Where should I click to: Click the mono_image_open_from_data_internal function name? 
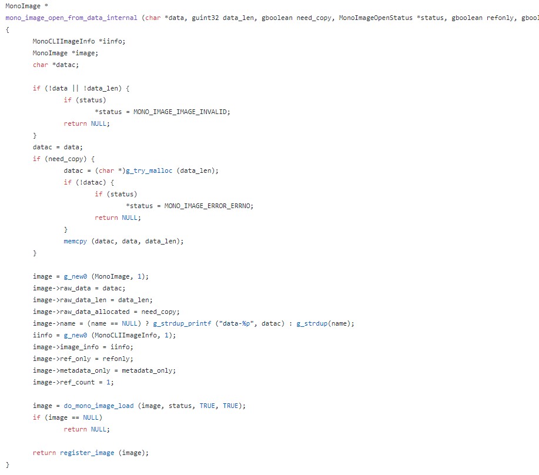(x=72, y=18)
